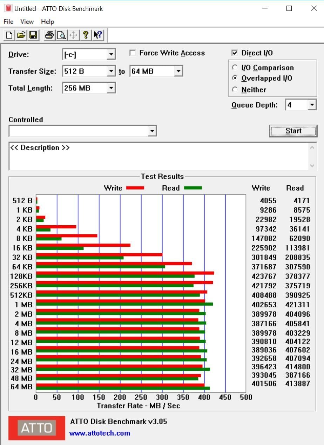Click the New file toolbar icon
The width and height of the screenshot is (324, 445).
9,35
